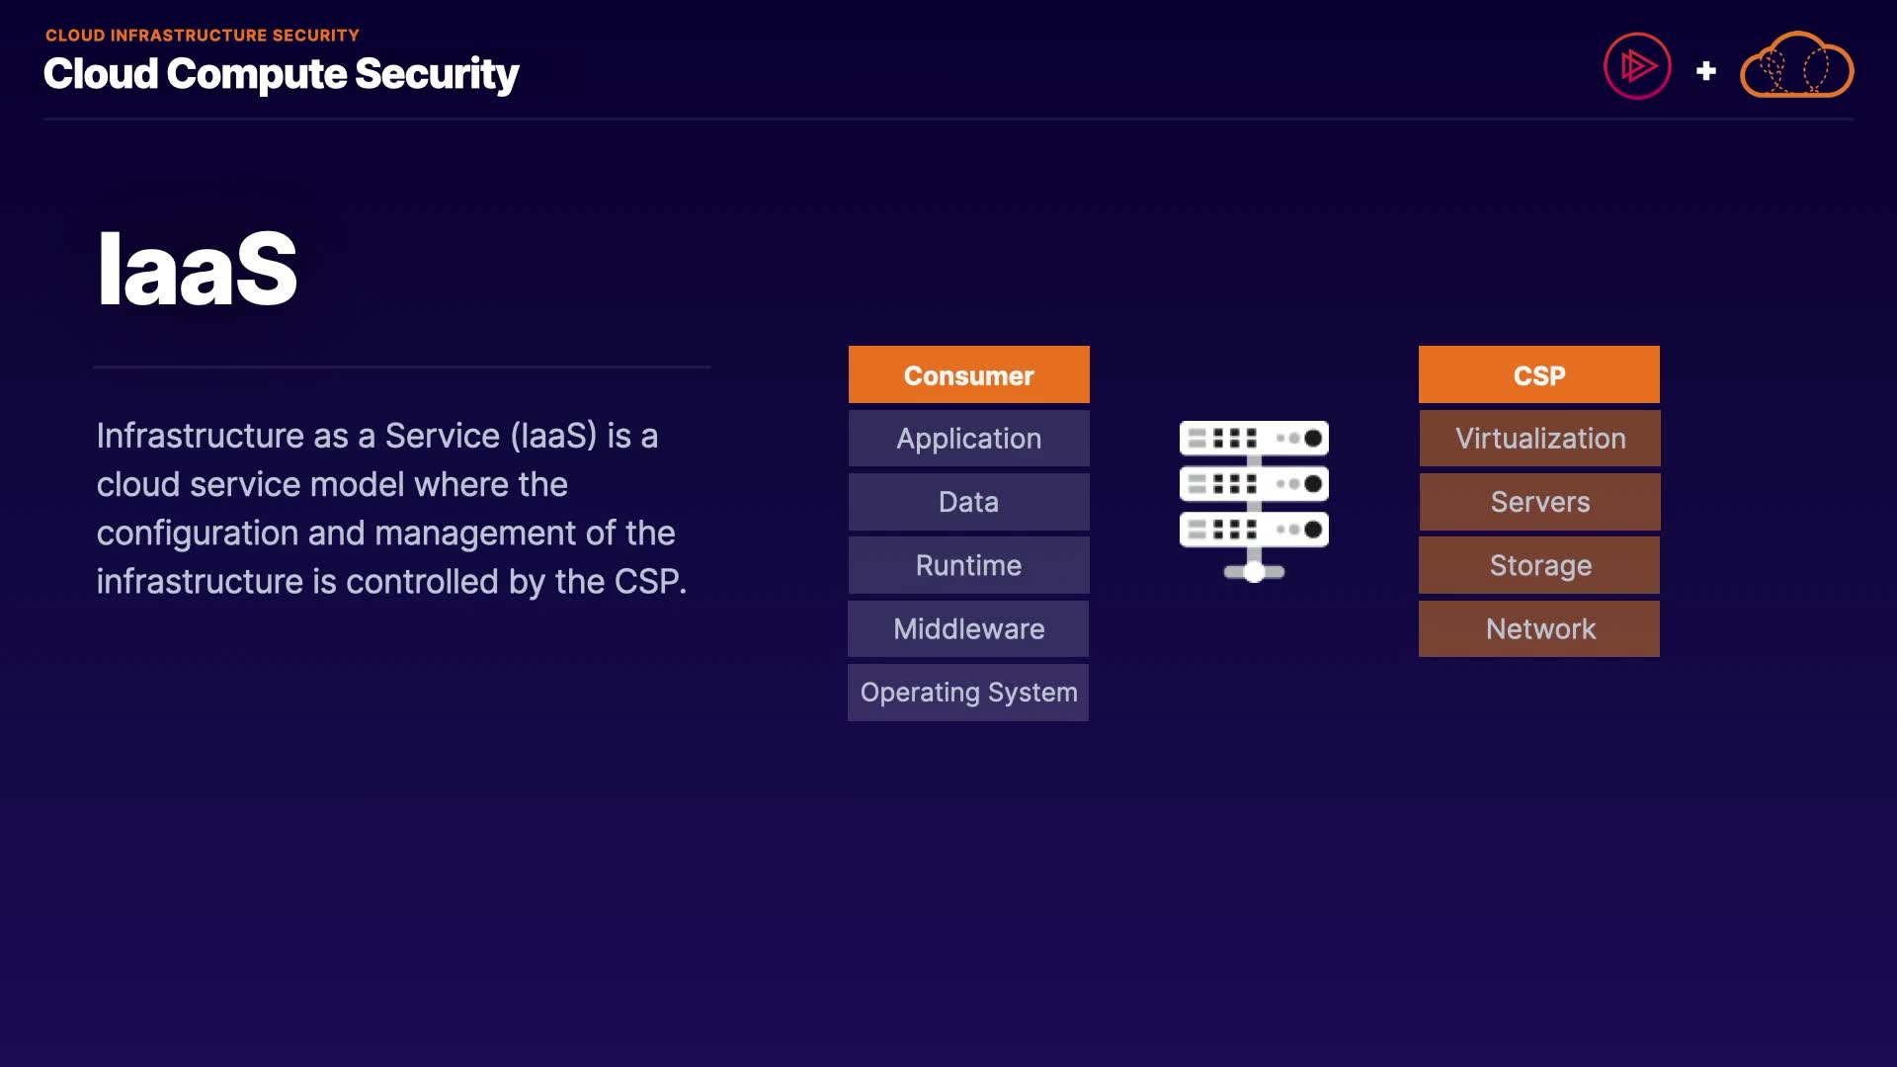Click the Cloud Infrastructure Security label
This screenshot has width=1897, height=1067.
(203, 36)
